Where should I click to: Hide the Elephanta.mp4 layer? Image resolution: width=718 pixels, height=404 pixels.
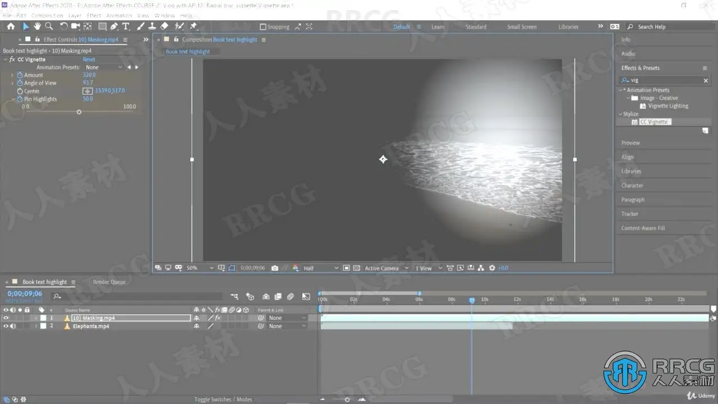pos(6,326)
